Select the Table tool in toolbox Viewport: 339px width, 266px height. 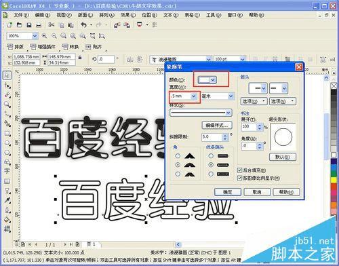tap(7, 181)
